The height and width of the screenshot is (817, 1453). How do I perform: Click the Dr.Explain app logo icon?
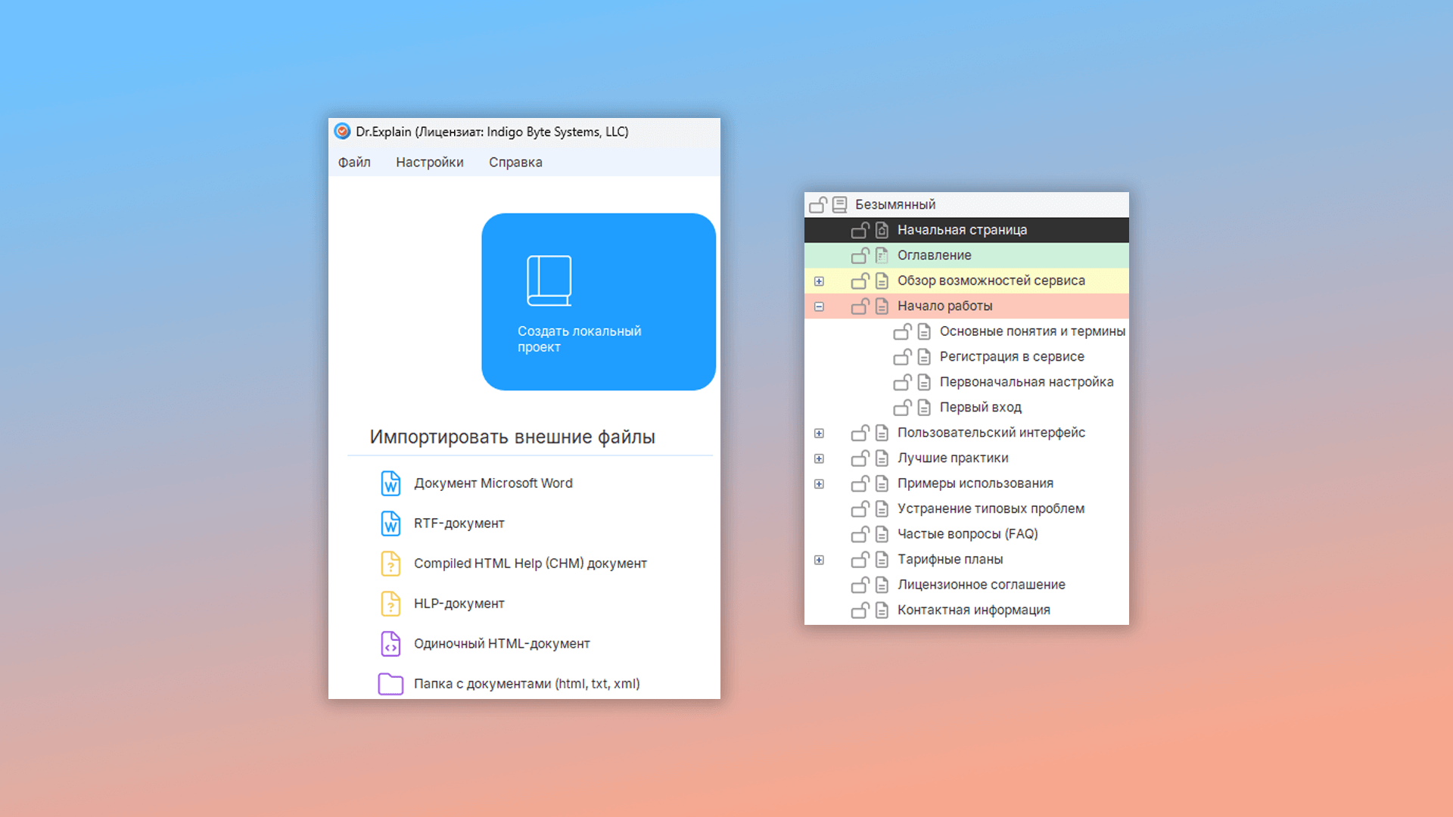pos(342,132)
